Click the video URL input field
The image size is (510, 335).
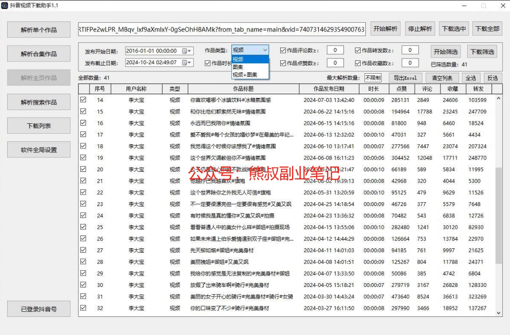[222, 29]
